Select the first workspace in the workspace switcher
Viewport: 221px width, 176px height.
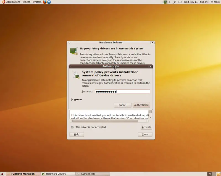210,174
